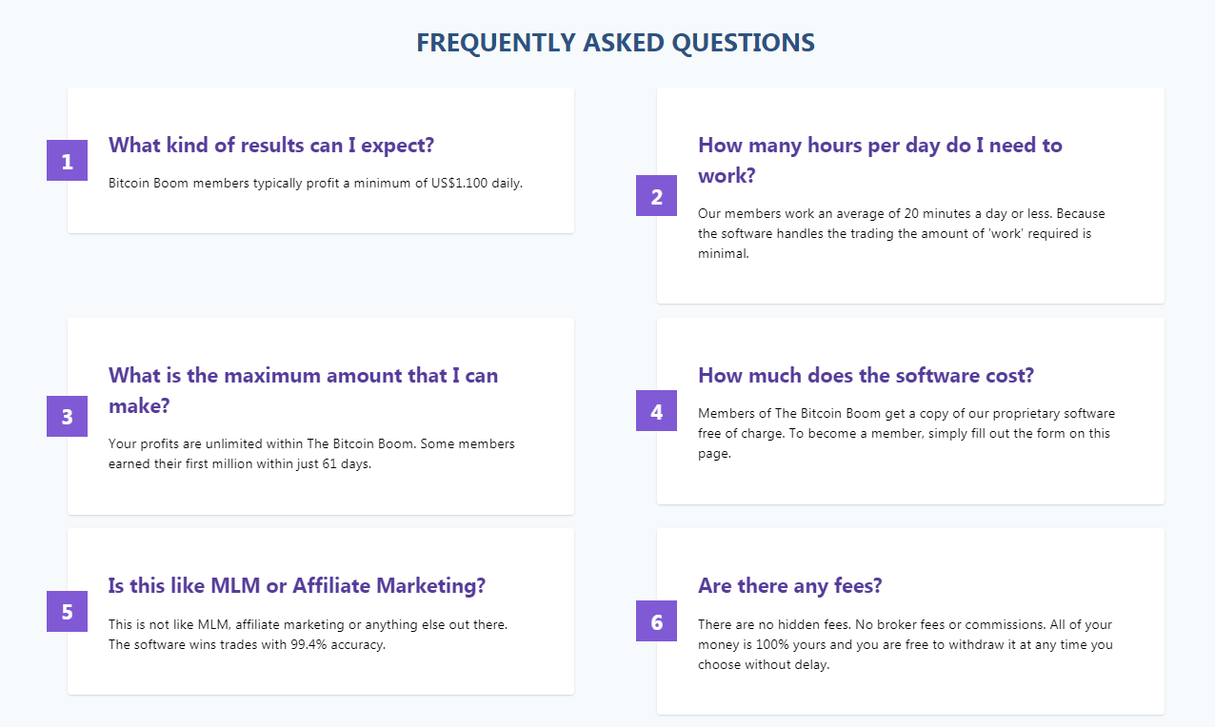Select 'What is the maximum amount' heading
1215x727 pixels.
point(303,390)
